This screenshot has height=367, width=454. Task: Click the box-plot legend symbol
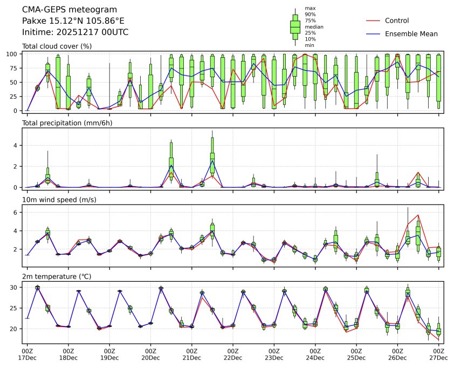pos(295,26)
